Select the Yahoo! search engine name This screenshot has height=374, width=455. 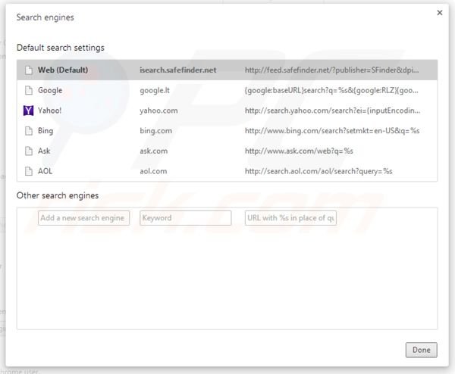click(52, 111)
